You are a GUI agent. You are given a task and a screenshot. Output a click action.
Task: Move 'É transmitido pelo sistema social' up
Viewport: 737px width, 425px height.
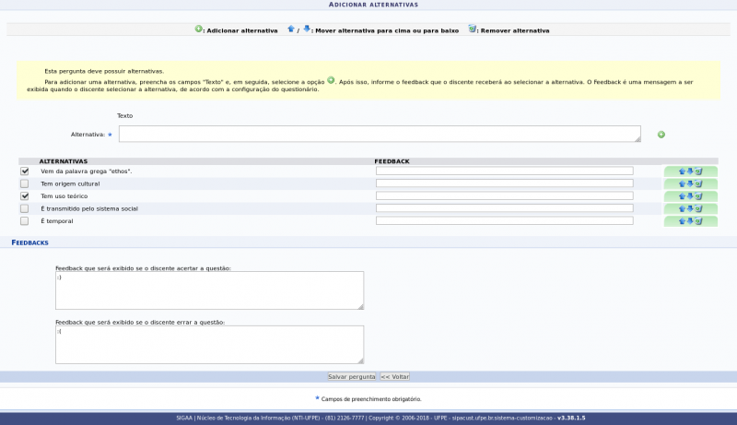click(682, 208)
